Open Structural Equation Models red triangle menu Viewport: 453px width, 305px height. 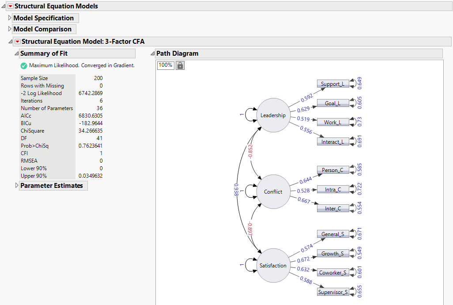[x=10, y=6]
